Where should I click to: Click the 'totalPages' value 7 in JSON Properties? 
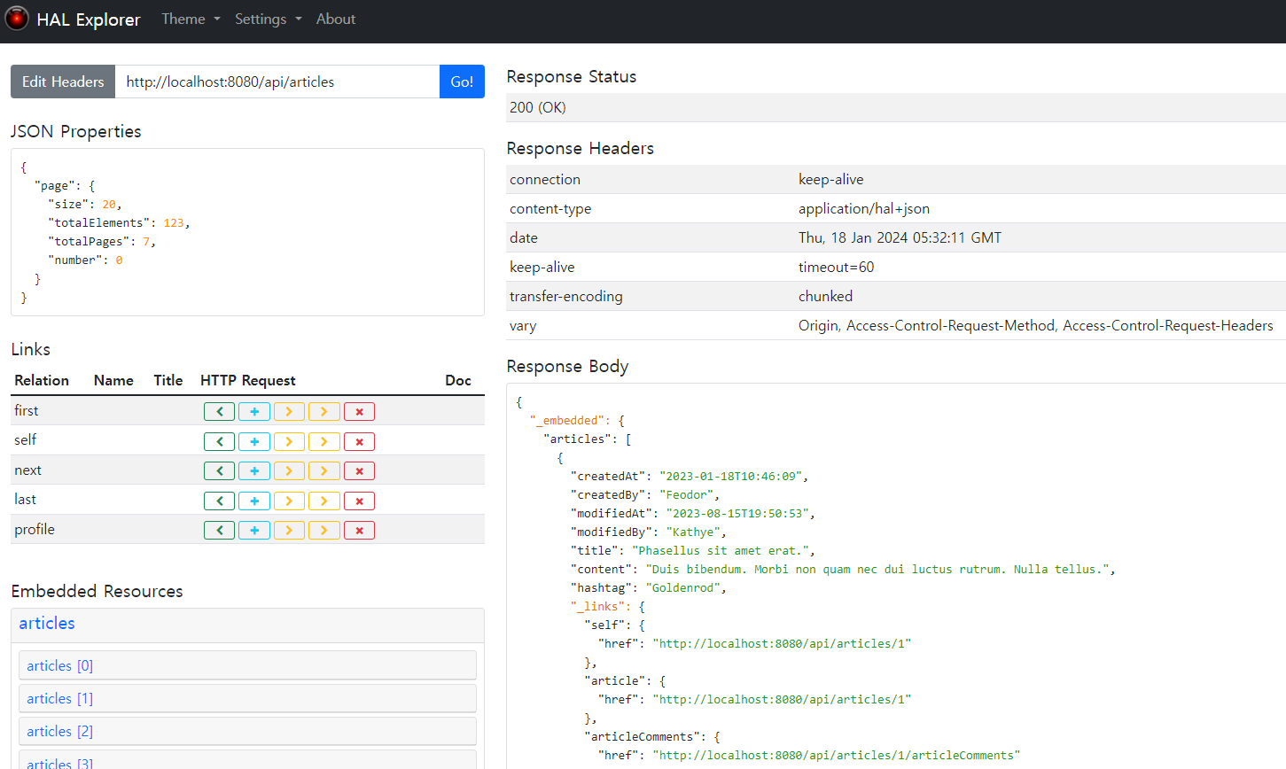pos(146,241)
